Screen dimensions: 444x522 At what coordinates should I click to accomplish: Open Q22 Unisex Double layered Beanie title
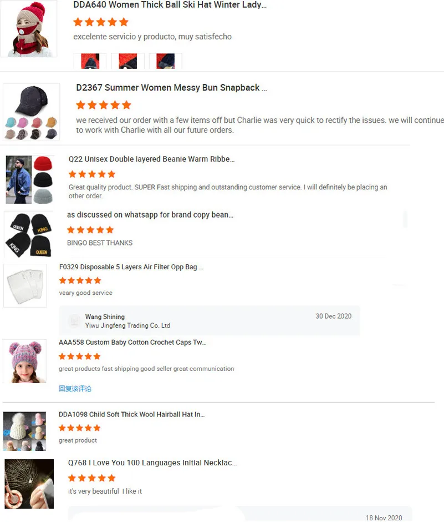click(151, 159)
